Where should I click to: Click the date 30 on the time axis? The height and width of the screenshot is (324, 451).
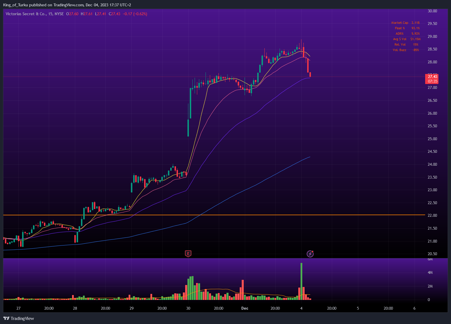(188, 308)
